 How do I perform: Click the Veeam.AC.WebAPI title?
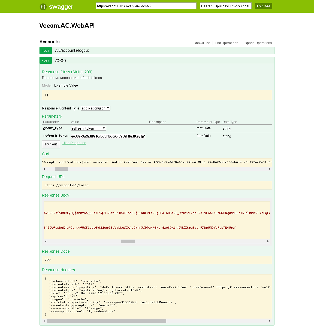(67, 26)
